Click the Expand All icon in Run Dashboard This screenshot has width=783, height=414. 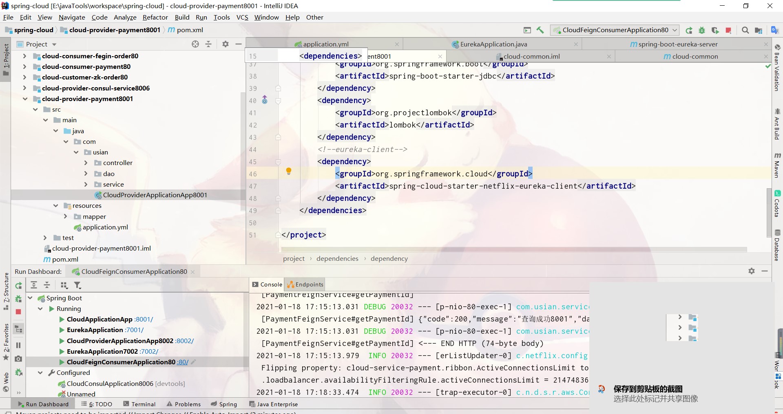pyautogui.click(x=34, y=285)
